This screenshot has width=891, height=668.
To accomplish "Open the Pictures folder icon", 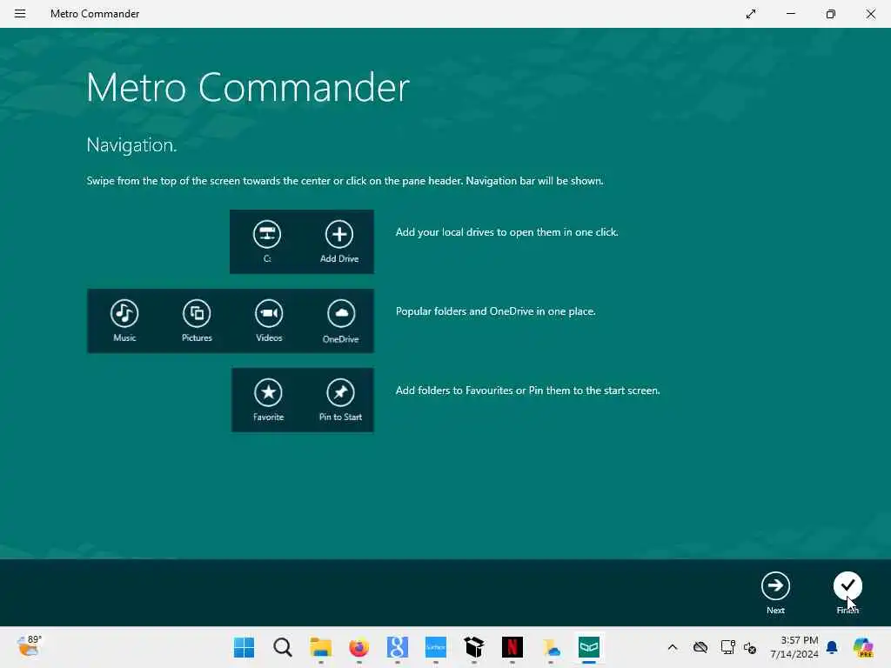I will click(x=197, y=313).
